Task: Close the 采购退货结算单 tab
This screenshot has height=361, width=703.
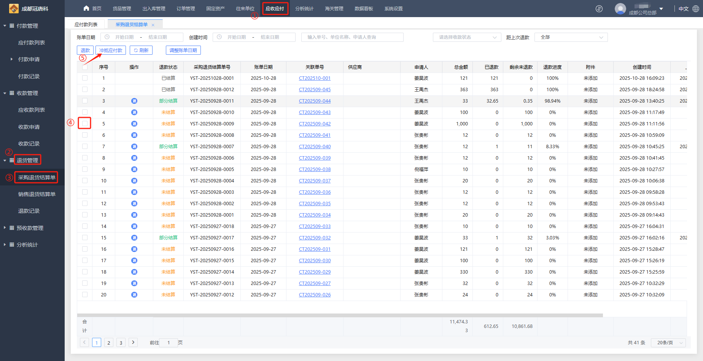Action: [x=153, y=25]
